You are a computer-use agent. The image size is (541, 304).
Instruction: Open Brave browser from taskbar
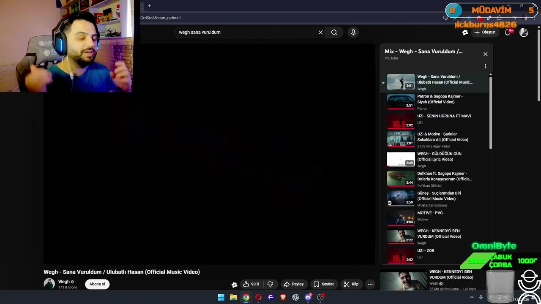click(283, 297)
